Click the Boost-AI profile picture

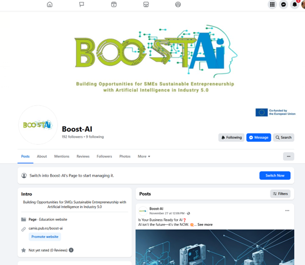tap(38, 125)
